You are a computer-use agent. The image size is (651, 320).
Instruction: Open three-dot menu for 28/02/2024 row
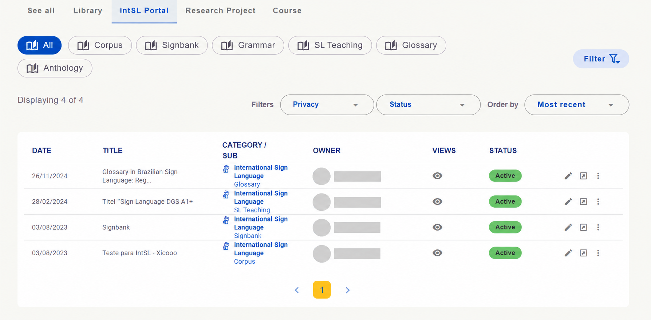(x=598, y=201)
